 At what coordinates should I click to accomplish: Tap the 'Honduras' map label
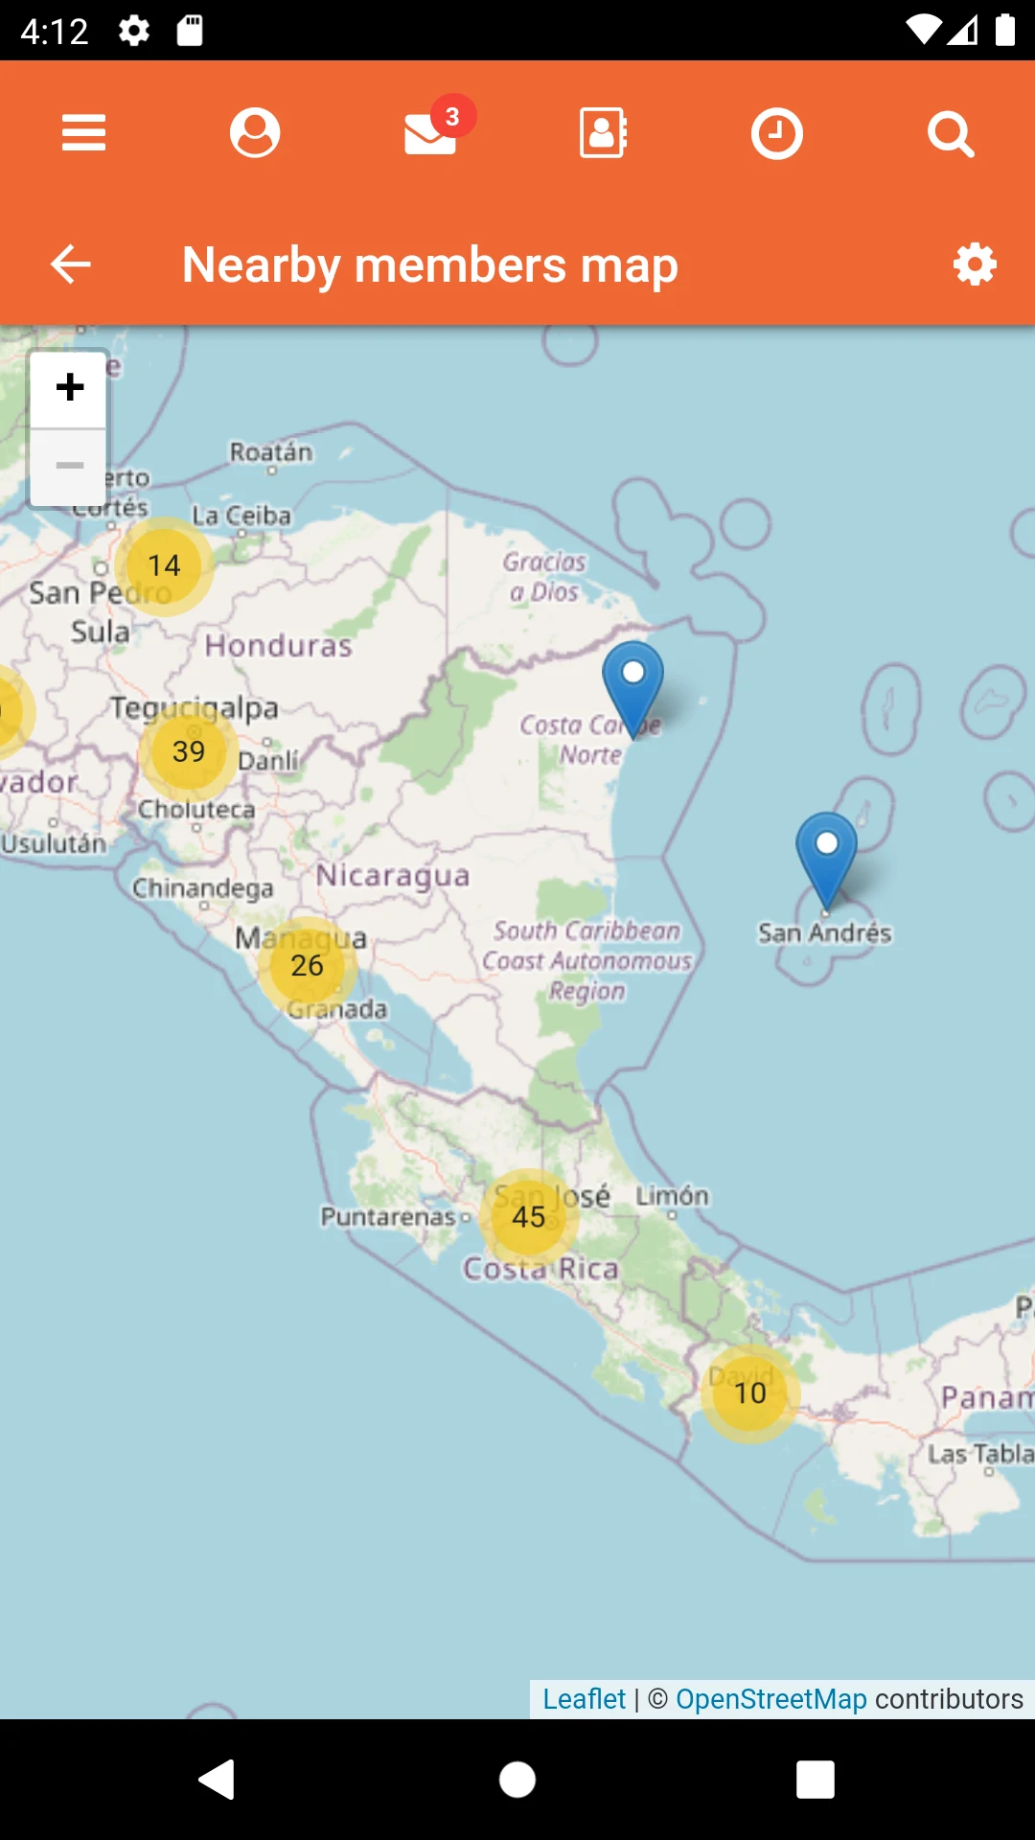[279, 645]
